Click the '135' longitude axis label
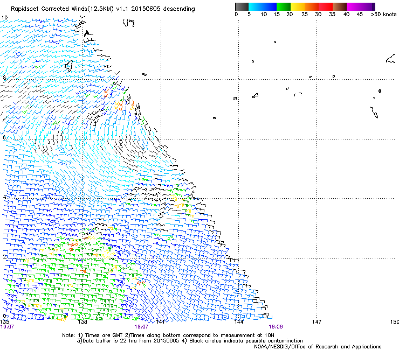This screenshot has width=399, height=350. [x=4, y=321]
